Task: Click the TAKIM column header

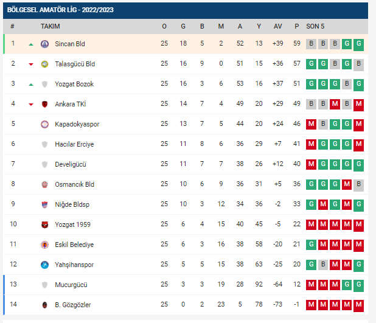Action: [x=50, y=27]
